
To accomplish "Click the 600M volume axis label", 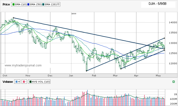I will pos(173,99).
